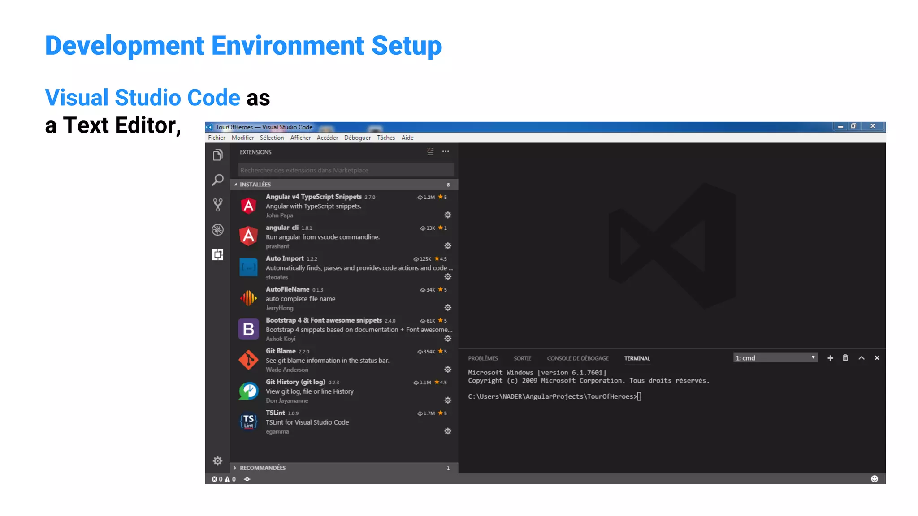This screenshot has height=516, width=918.
Task: Open the Sélection menu
Action: [272, 138]
